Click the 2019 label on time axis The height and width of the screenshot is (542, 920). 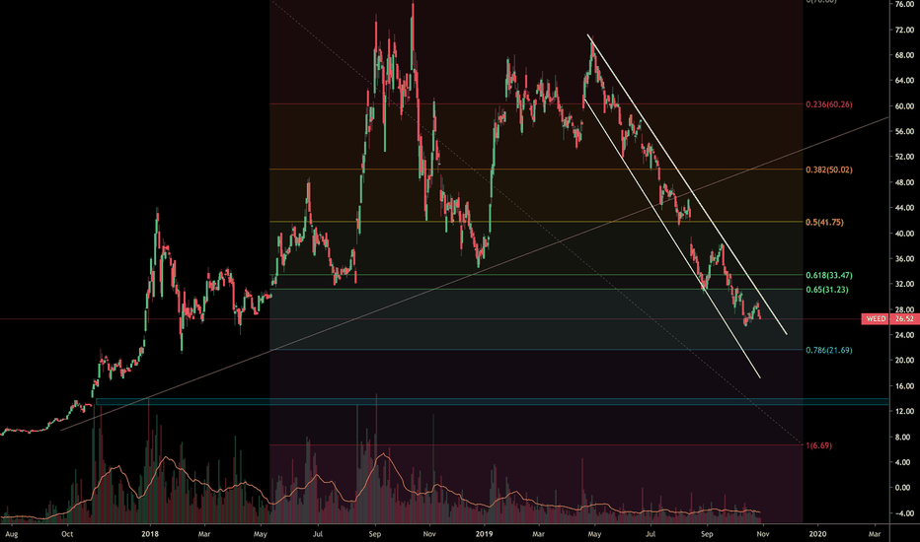click(x=484, y=534)
